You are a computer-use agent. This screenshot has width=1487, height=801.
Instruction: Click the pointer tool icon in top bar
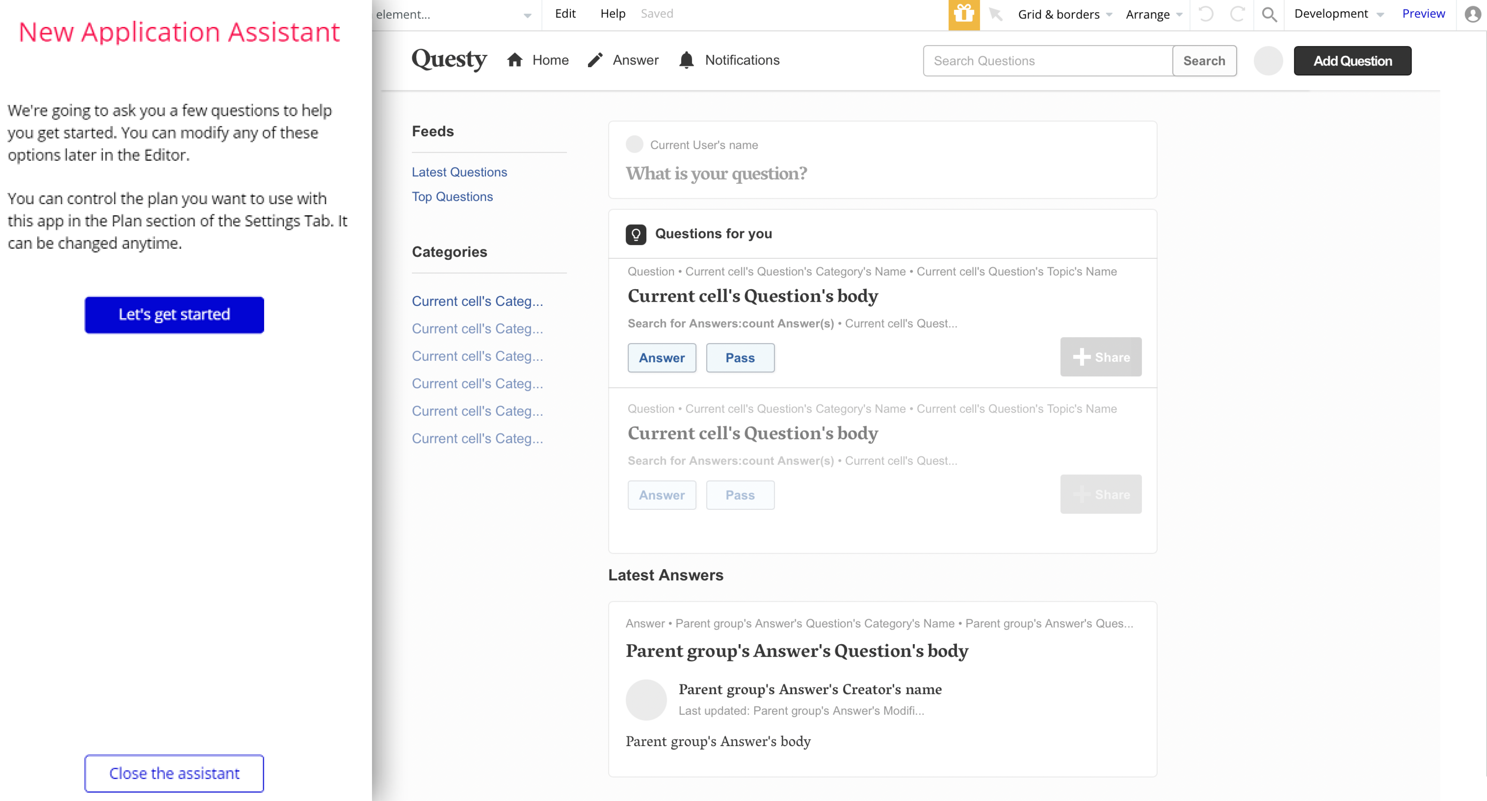(995, 14)
